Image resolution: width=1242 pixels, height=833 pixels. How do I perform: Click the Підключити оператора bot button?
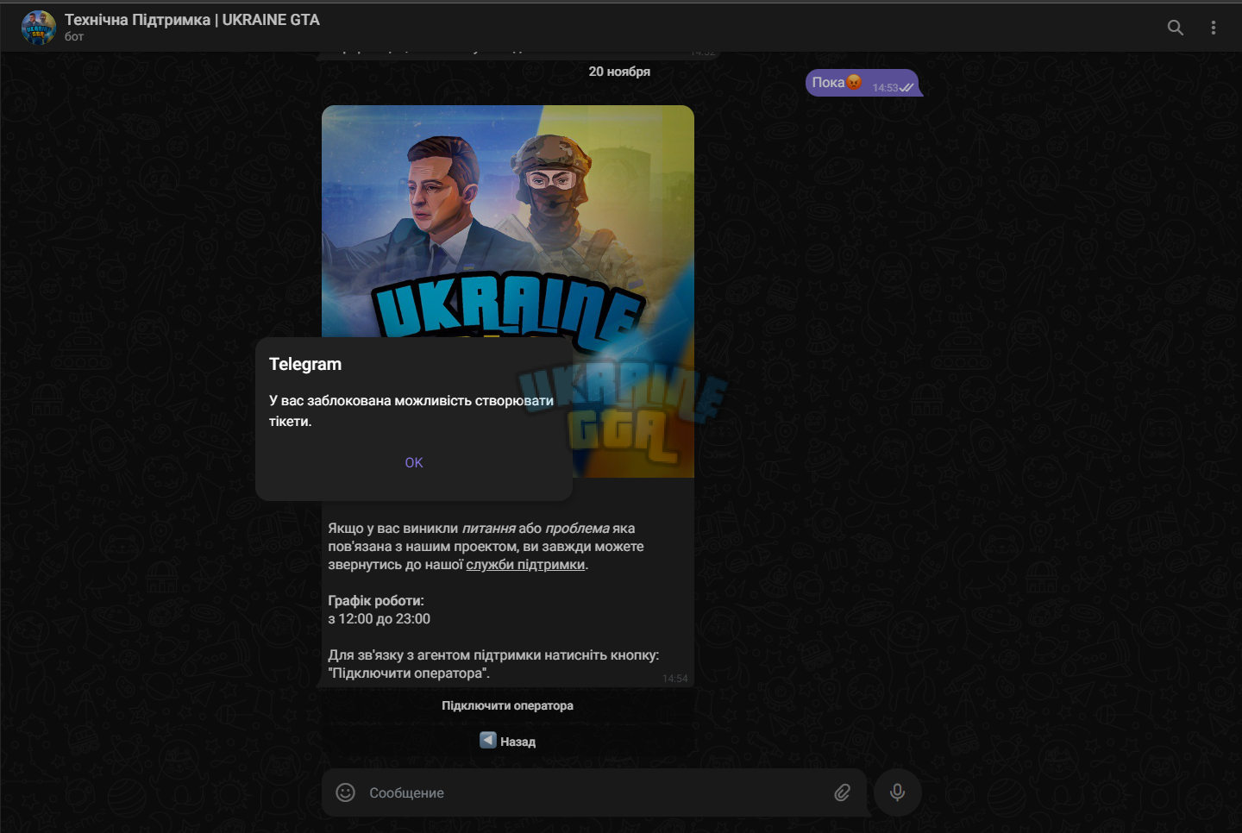507,705
